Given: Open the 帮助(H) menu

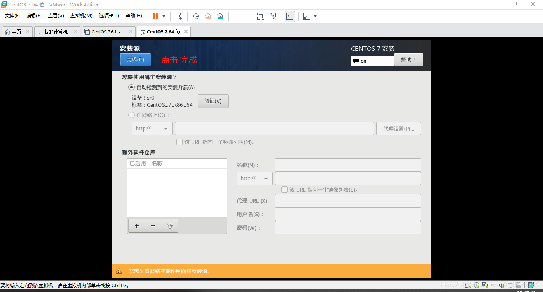Looking at the screenshot, I should click(x=134, y=16).
